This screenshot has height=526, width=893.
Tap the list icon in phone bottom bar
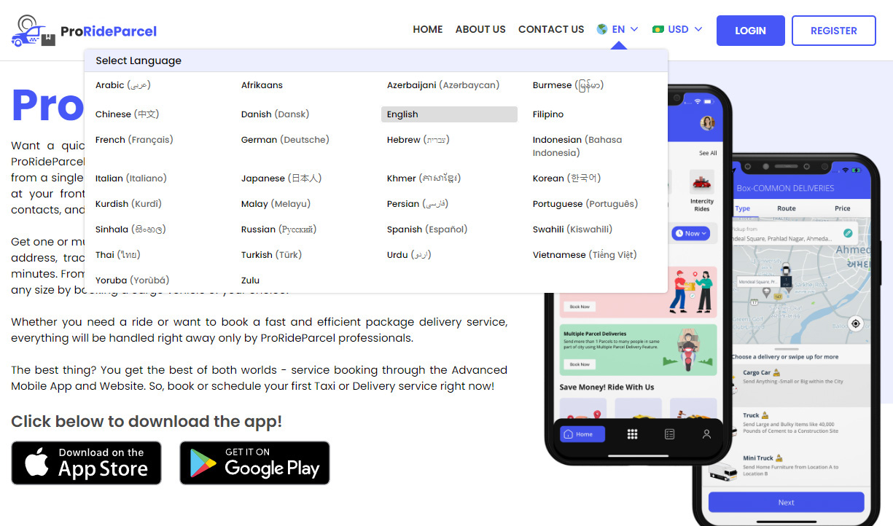point(669,434)
